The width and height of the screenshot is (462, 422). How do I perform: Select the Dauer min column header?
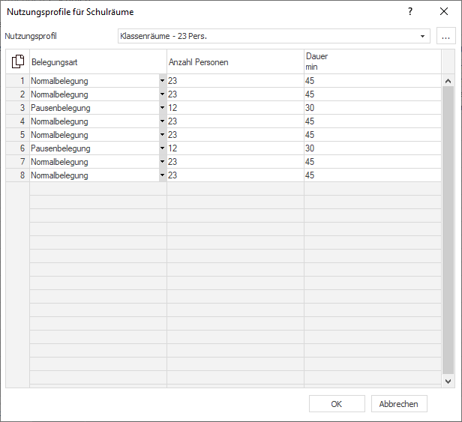coord(373,61)
